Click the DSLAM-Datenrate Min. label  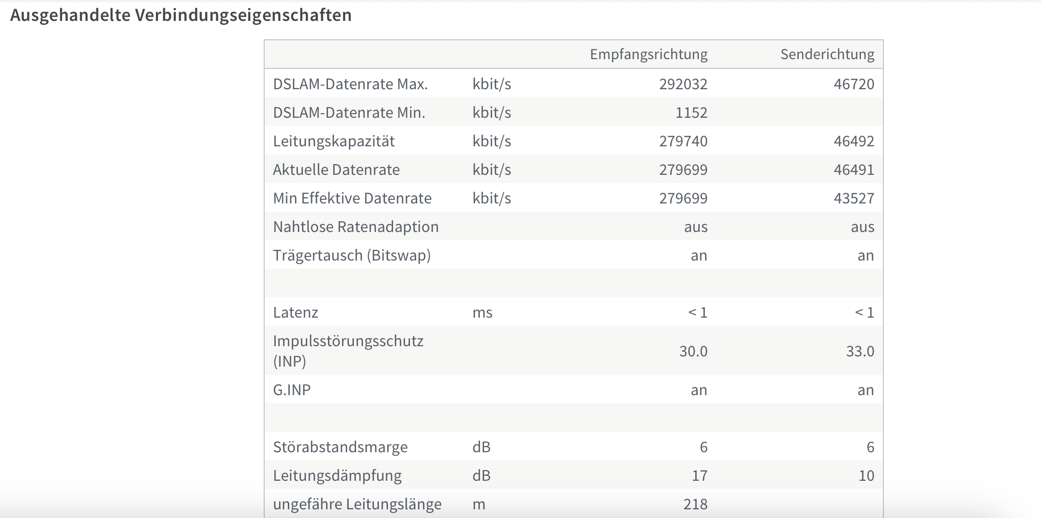click(349, 112)
